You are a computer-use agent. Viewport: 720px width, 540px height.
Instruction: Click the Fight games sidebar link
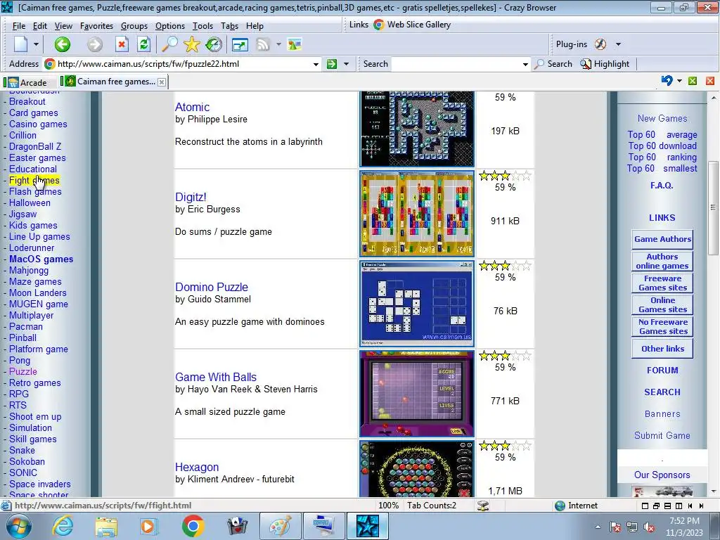34,181
